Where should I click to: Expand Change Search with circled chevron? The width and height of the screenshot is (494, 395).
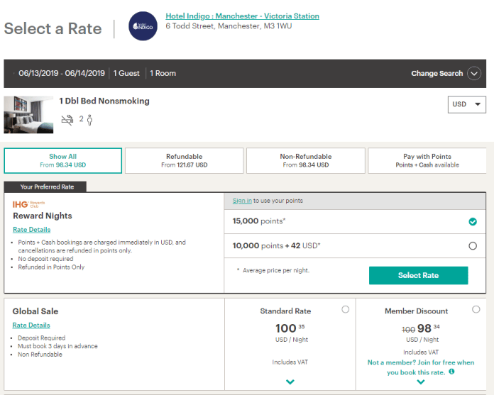(474, 73)
